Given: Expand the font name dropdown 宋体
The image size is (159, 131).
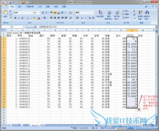Looking at the screenshot, I should (32, 13).
